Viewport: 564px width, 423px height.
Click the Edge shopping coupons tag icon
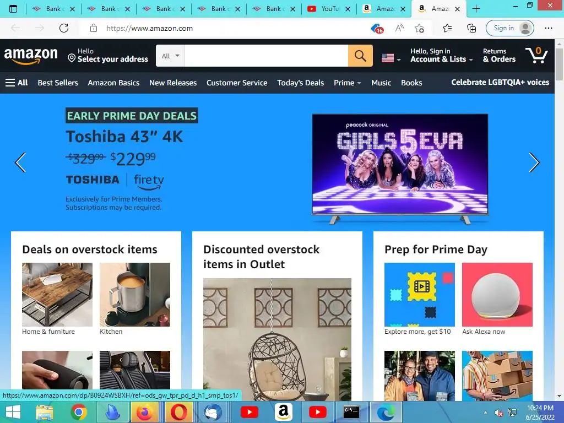tap(377, 28)
